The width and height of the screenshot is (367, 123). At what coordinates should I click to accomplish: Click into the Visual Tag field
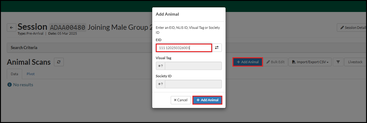[193, 66]
